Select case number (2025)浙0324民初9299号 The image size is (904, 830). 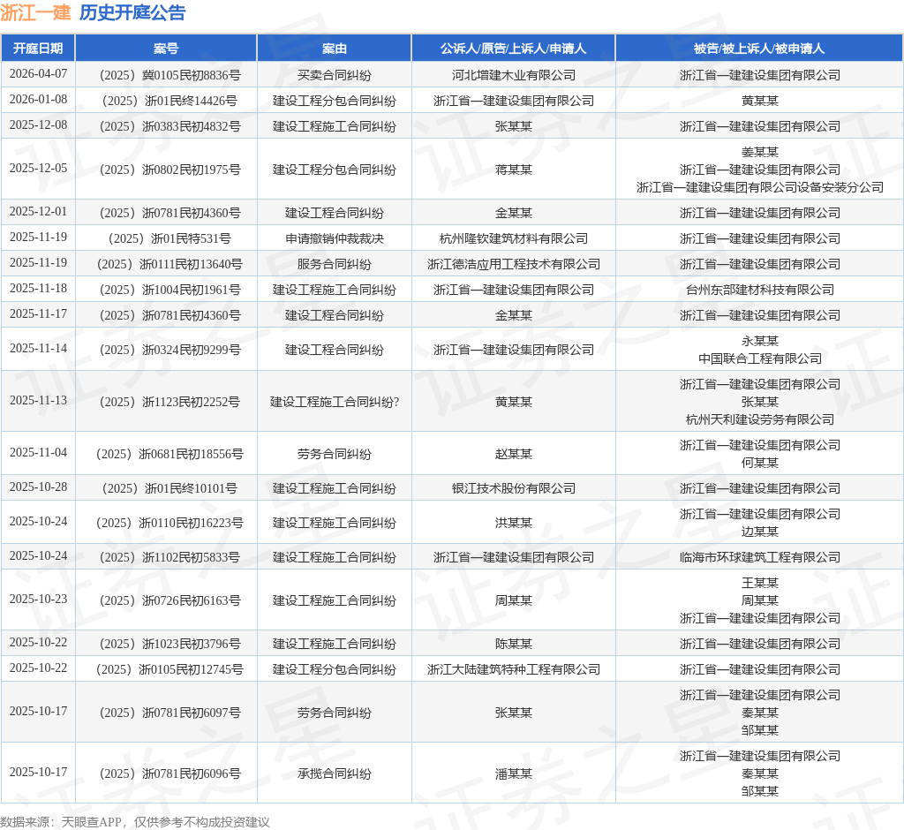pos(169,351)
